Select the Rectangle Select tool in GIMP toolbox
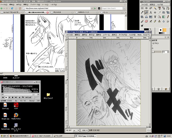Image resolution: width=172 pixels, height=138 pixels. pyautogui.click(x=142, y=8)
